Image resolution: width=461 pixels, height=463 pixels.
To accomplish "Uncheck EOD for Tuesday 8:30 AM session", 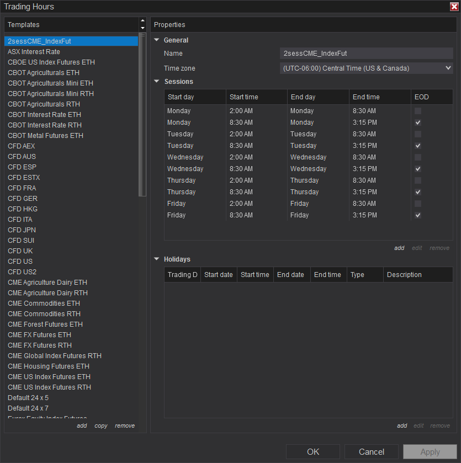I will tap(417, 146).
